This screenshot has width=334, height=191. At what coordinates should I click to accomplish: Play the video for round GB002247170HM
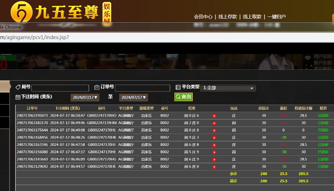(x=214, y=123)
